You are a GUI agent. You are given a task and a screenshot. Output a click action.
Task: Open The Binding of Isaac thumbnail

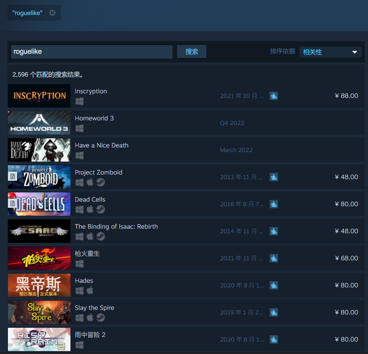39,231
